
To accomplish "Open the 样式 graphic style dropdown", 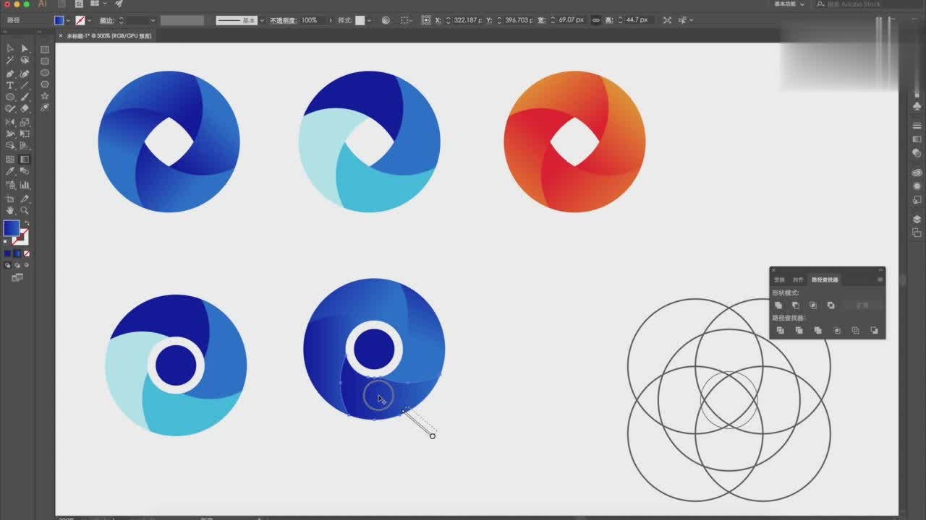I will 369,20.
